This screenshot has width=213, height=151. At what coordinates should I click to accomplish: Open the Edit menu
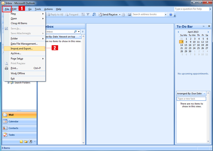[x=14, y=9]
